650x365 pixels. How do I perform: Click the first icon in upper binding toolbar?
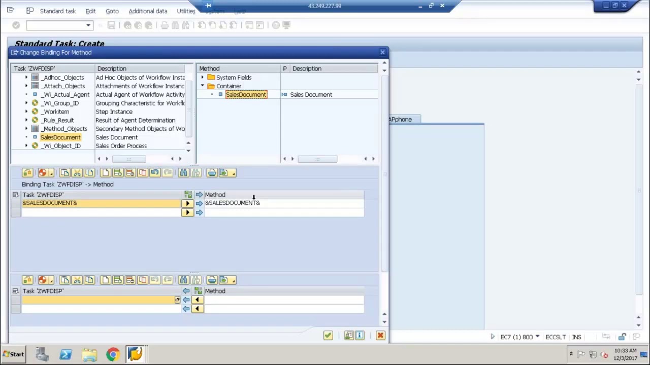click(27, 173)
